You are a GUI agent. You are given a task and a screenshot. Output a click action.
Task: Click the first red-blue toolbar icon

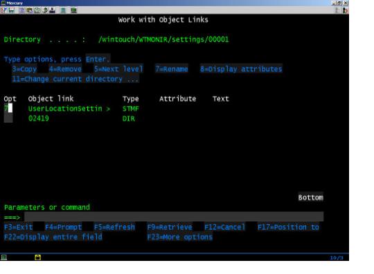[x=3, y=10]
